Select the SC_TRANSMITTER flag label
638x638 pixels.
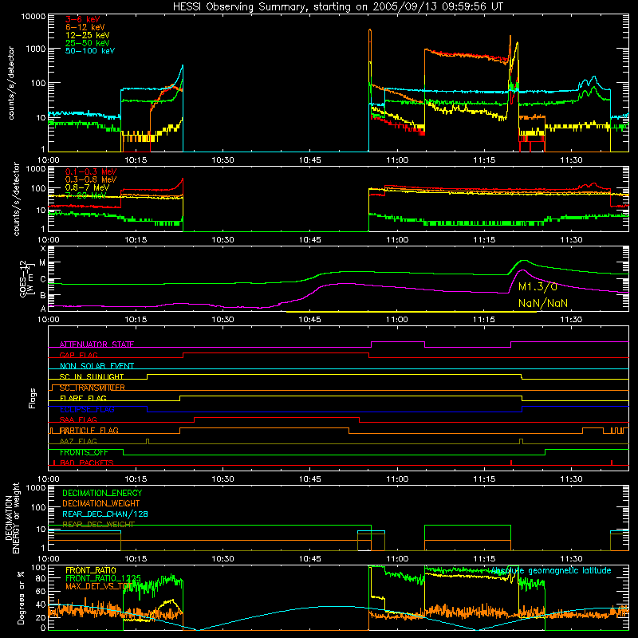[x=93, y=388]
